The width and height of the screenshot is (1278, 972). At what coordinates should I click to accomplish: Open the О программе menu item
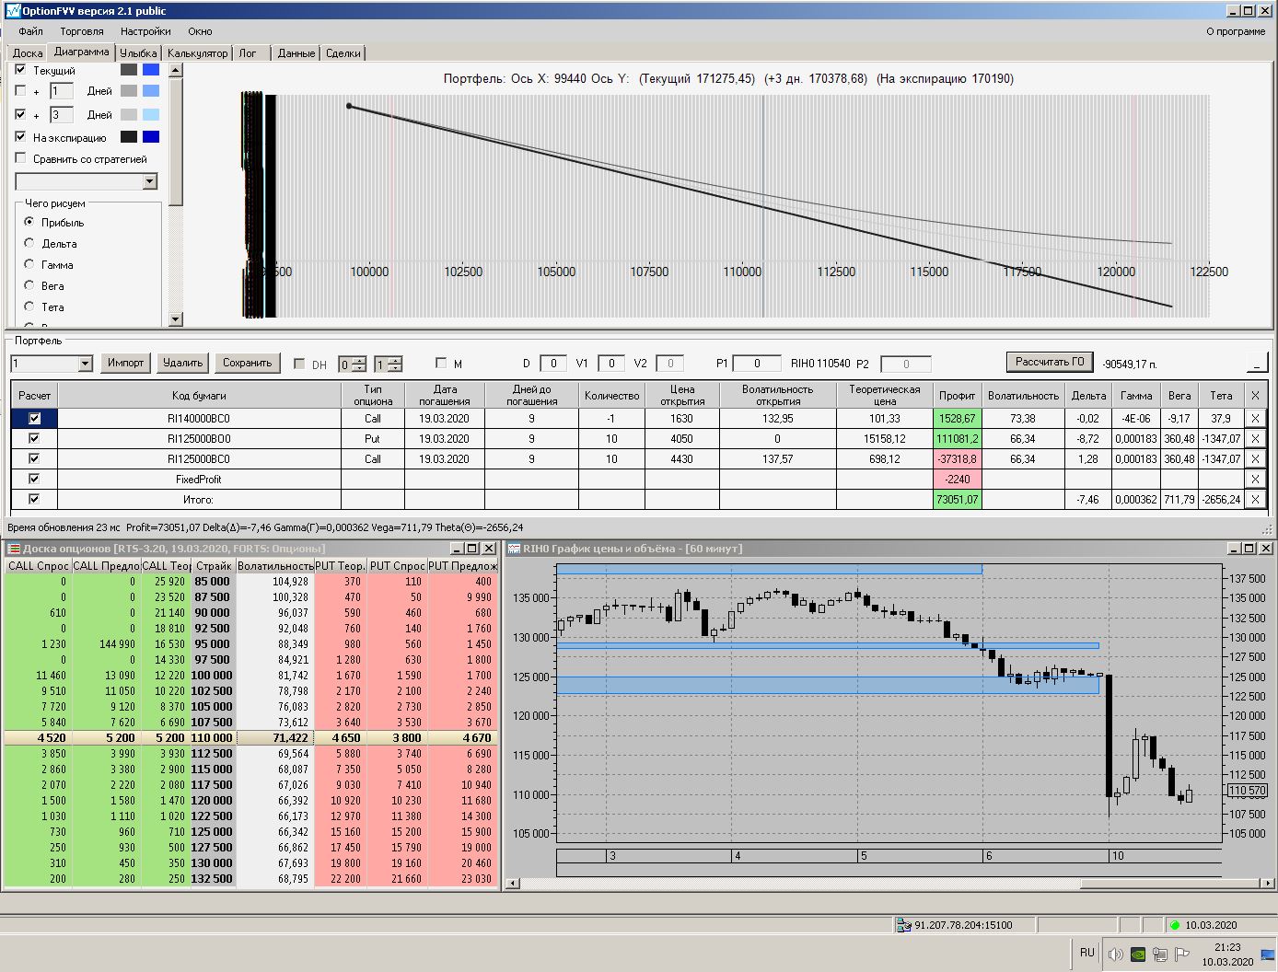pos(1236,31)
